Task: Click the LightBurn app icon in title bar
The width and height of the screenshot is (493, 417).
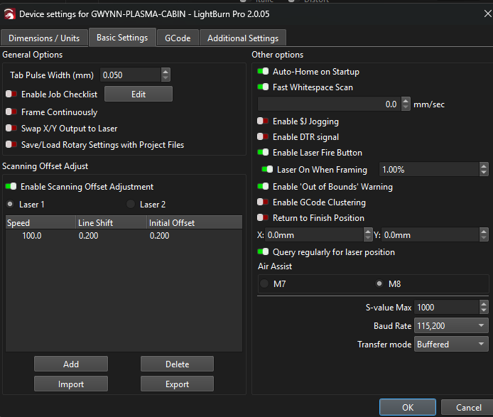Action: (9, 13)
